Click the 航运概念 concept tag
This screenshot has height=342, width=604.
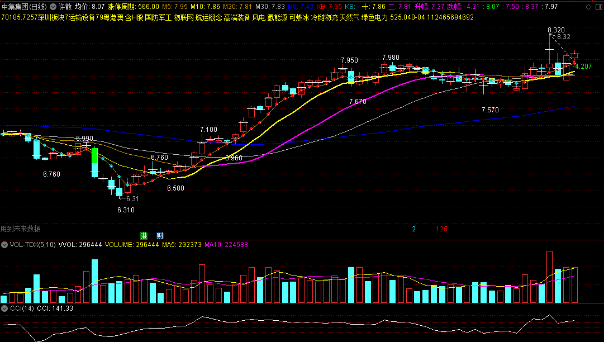tap(209, 17)
